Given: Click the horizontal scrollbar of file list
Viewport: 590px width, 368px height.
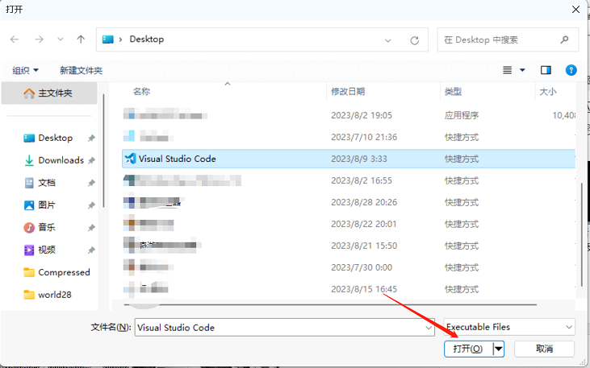Looking at the screenshot, I should [x=330, y=304].
